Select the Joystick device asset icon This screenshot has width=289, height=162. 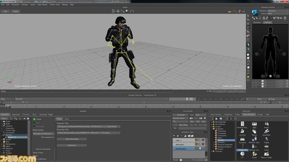click(242, 131)
